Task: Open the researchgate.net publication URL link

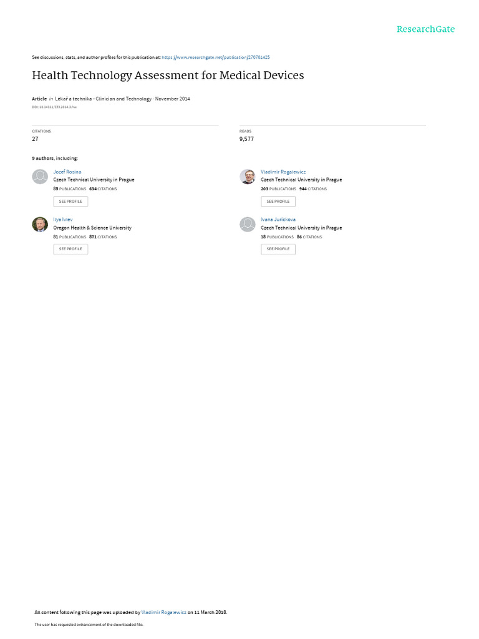Action: (x=215, y=57)
